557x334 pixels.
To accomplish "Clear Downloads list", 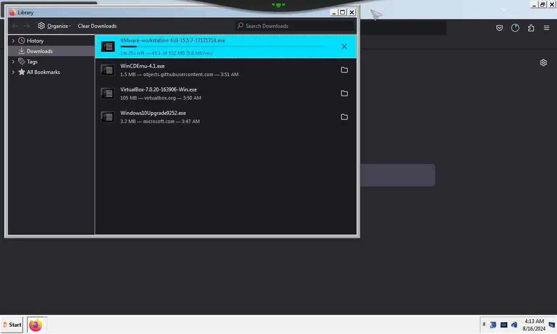I will coord(97,26).
